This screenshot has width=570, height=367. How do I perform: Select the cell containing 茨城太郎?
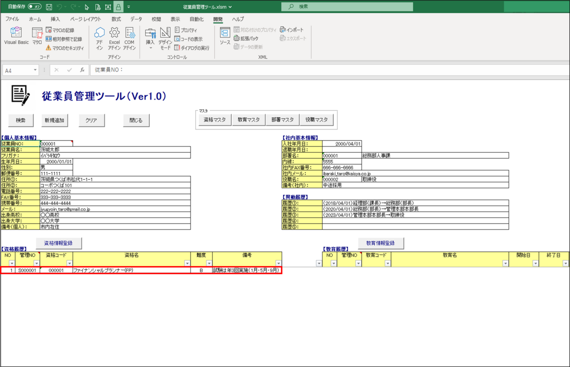115,149
